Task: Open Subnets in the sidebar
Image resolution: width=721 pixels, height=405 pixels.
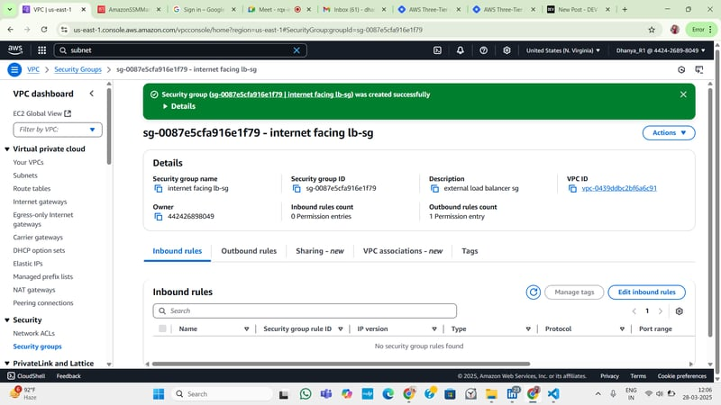Action: (x=25, y=175)
